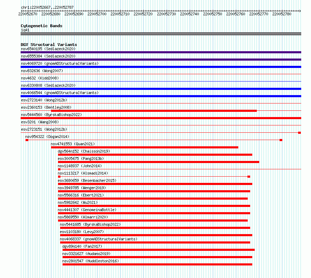This screenshot has height=278, width=311.
Task: Click esv1103180 (Levy2007) label
Action: tap(82, 232)
